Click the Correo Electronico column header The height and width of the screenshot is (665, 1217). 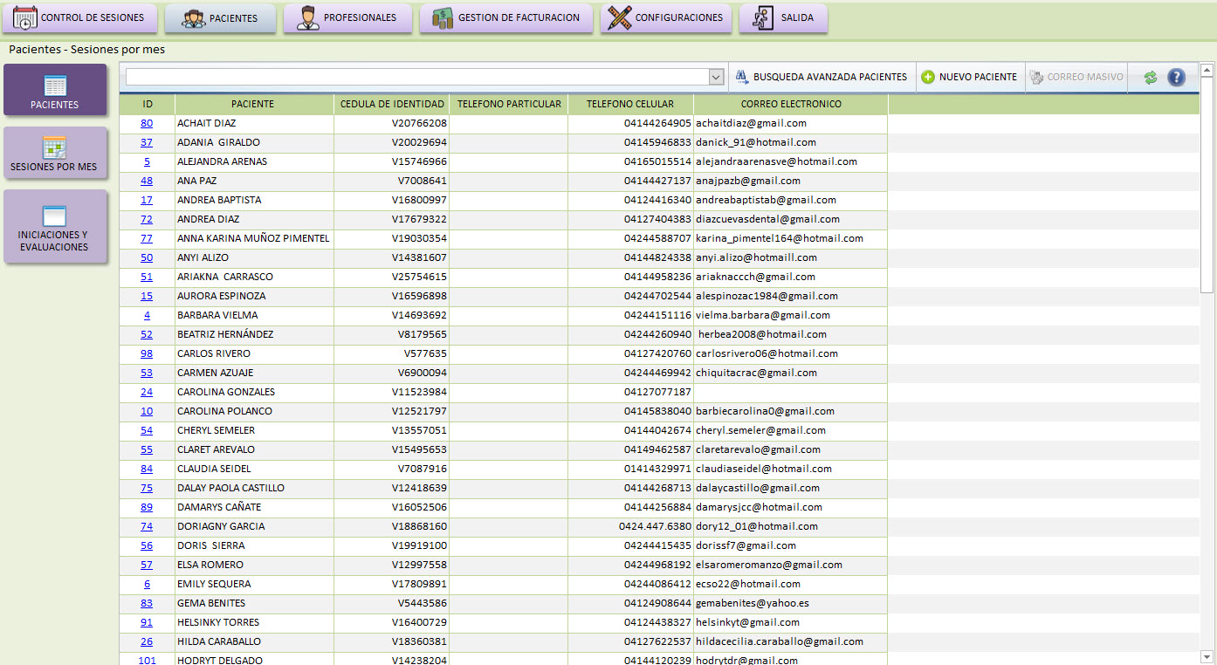click(x=791, y=105)
